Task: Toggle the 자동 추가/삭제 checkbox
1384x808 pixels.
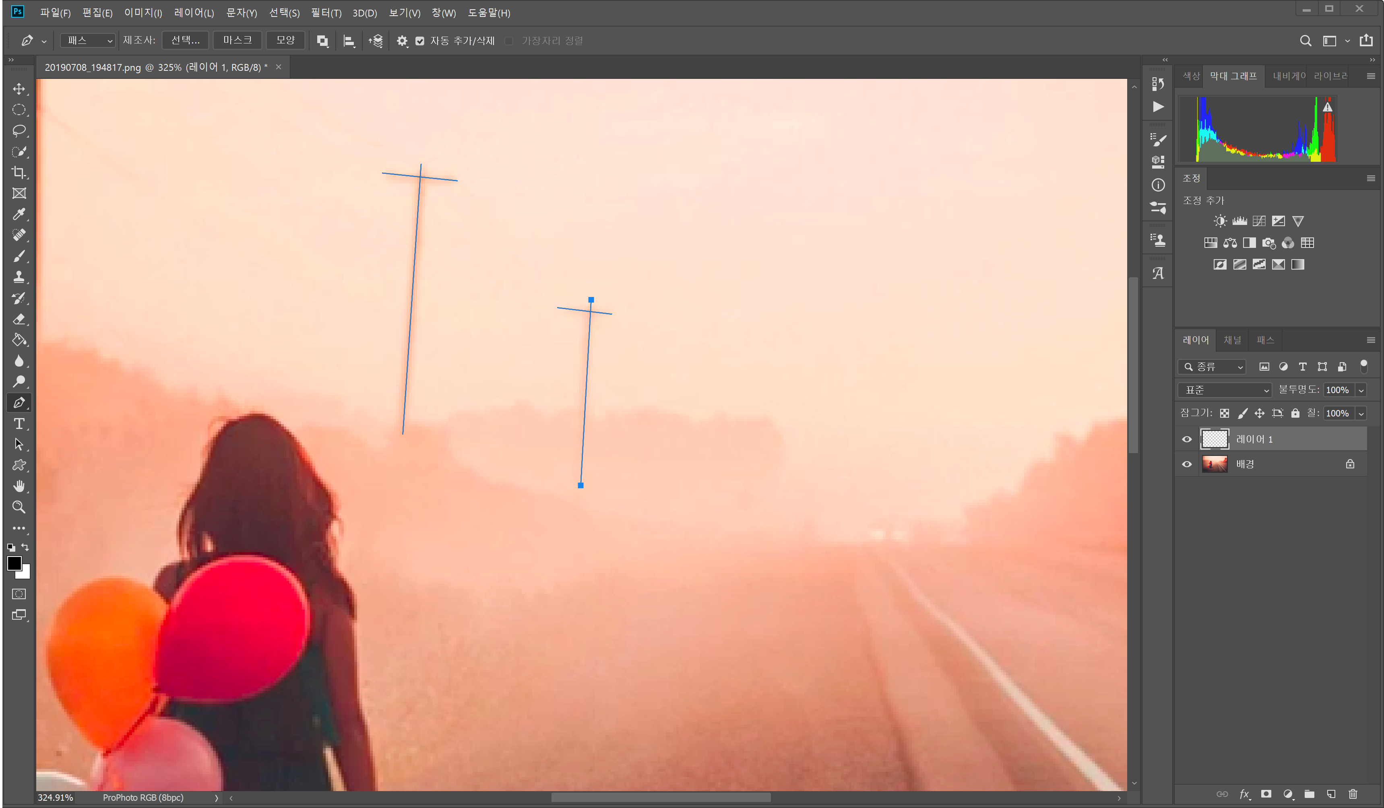Action: coord(420,41)
